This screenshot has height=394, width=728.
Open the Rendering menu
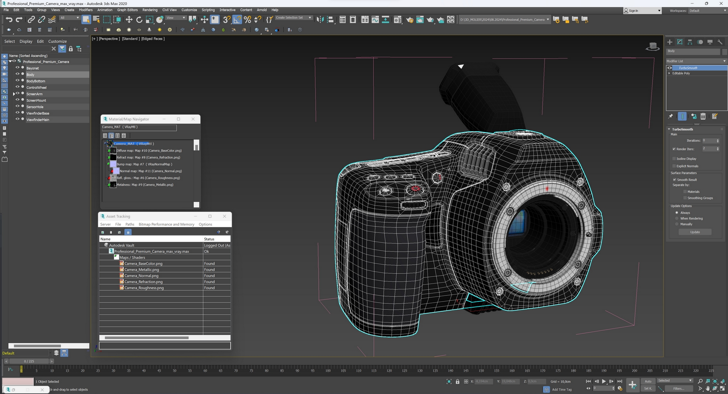pyautogui.click(x=150, y=10)
